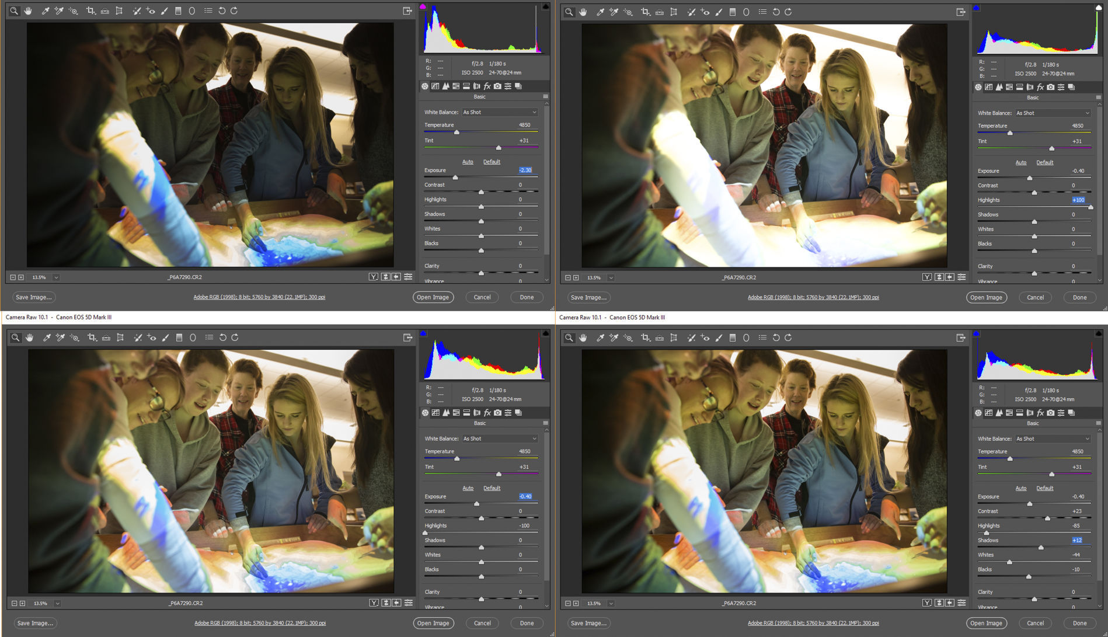The height and width of the screenshot is (637, 1108).
Task: Select Spot Removal tool in top-right window
Action: click(691, 12)
